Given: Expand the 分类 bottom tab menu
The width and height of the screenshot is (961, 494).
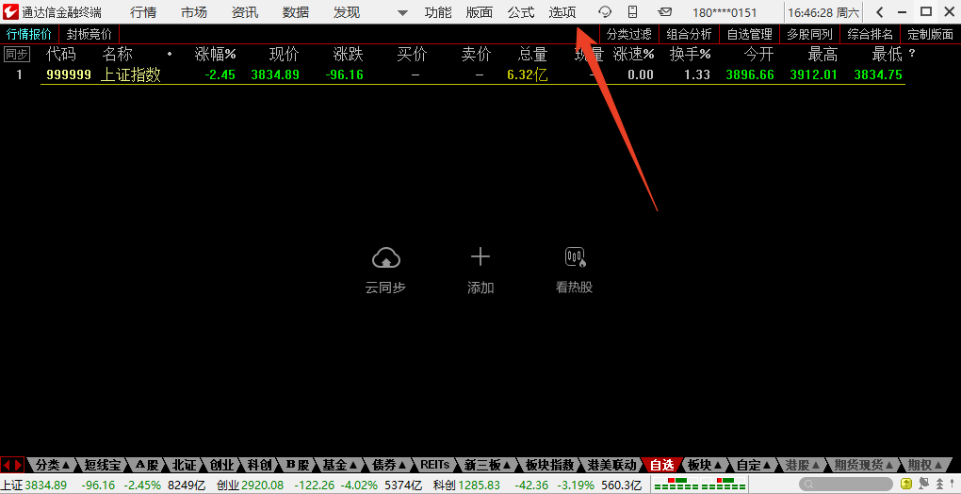Looking at the screenshot, I should click(x=53, y=465).
